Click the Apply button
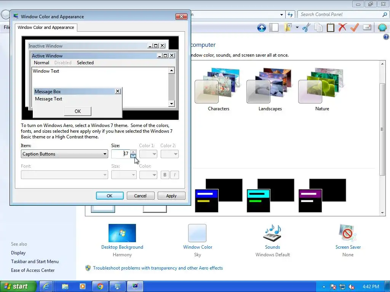This screenshot has height=292, width=390. [x=171, y=196]
